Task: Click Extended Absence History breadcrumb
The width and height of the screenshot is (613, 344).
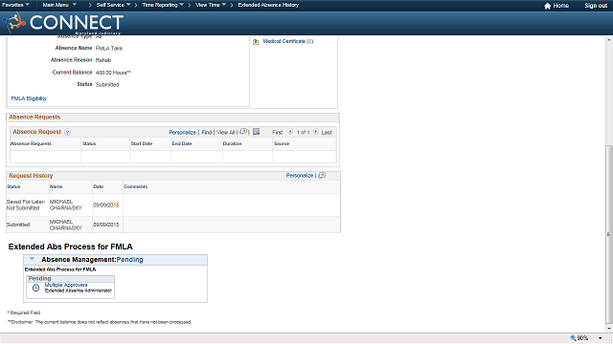Action: click(x=268, y=5)
